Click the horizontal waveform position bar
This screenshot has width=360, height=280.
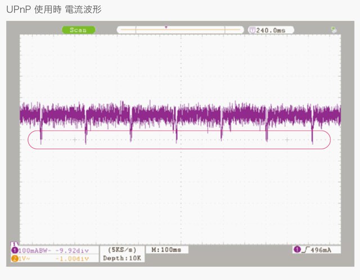pos(180,30)
